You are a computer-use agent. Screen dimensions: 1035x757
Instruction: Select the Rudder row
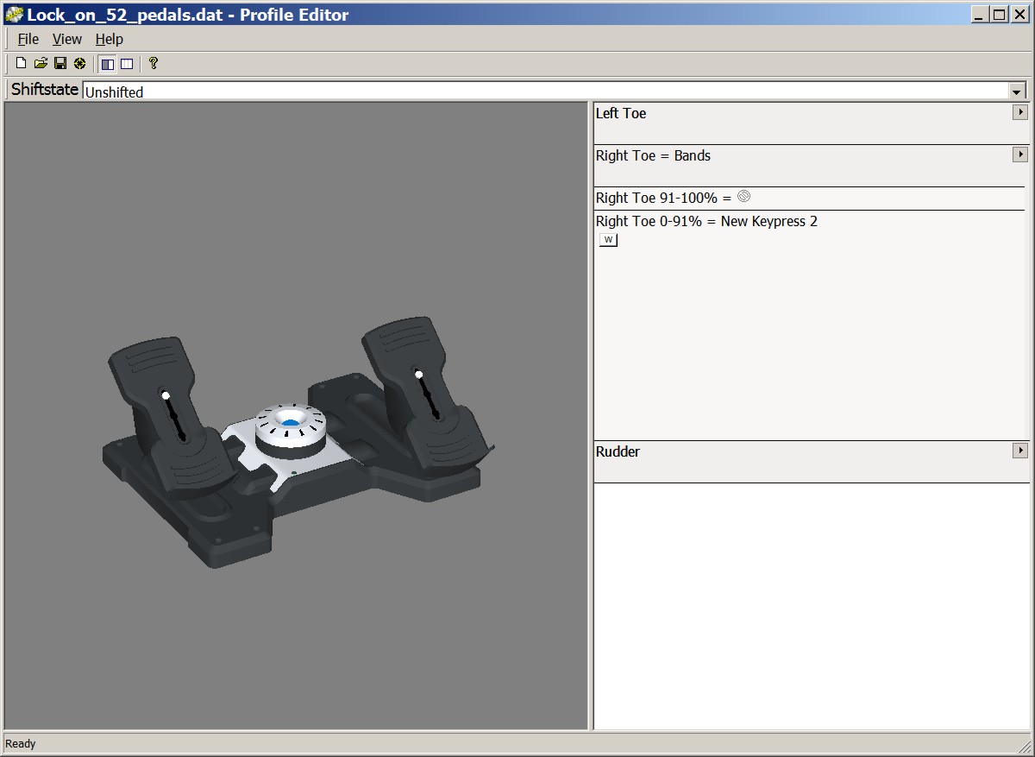[x=810, y=462]
